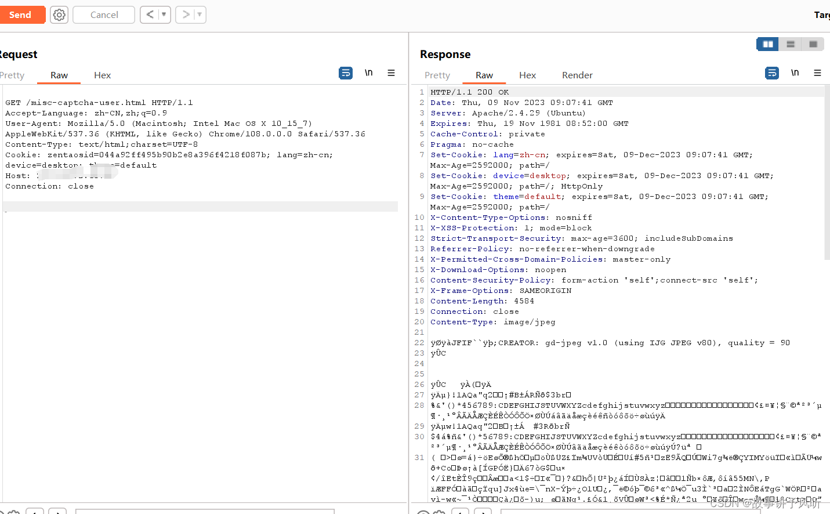The height and width of the screenshot is (514, 830).
Task: Click the Date: Thu, 09 Nov 2023 header
Action: click(x=521, y=103)
